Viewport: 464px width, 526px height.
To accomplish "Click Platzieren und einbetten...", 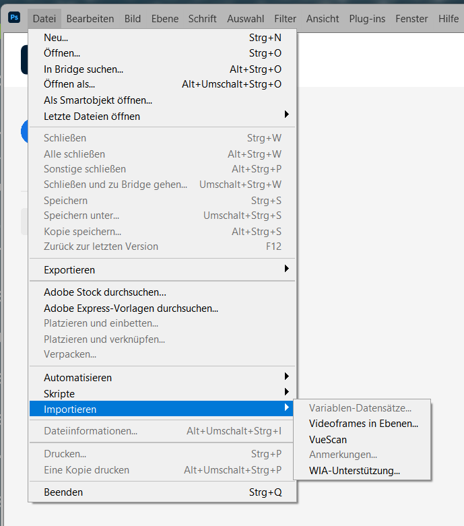I will pos(162,323).
